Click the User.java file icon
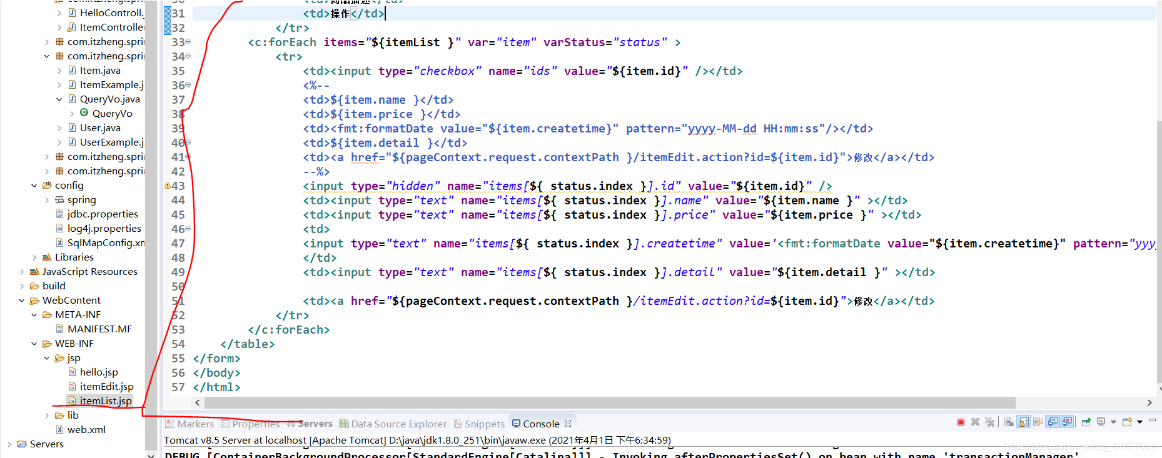 click(x=73, y=127)
